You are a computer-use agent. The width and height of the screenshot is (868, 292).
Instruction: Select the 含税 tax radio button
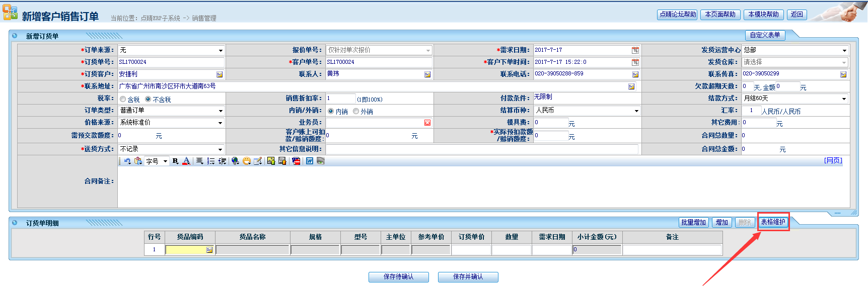(x=123, y=100)
